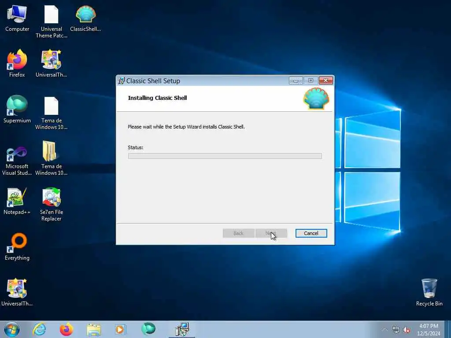Open Windows Media Player from the taskbar
The width and height of the screenshot is (451, 338).
point(120,329)
